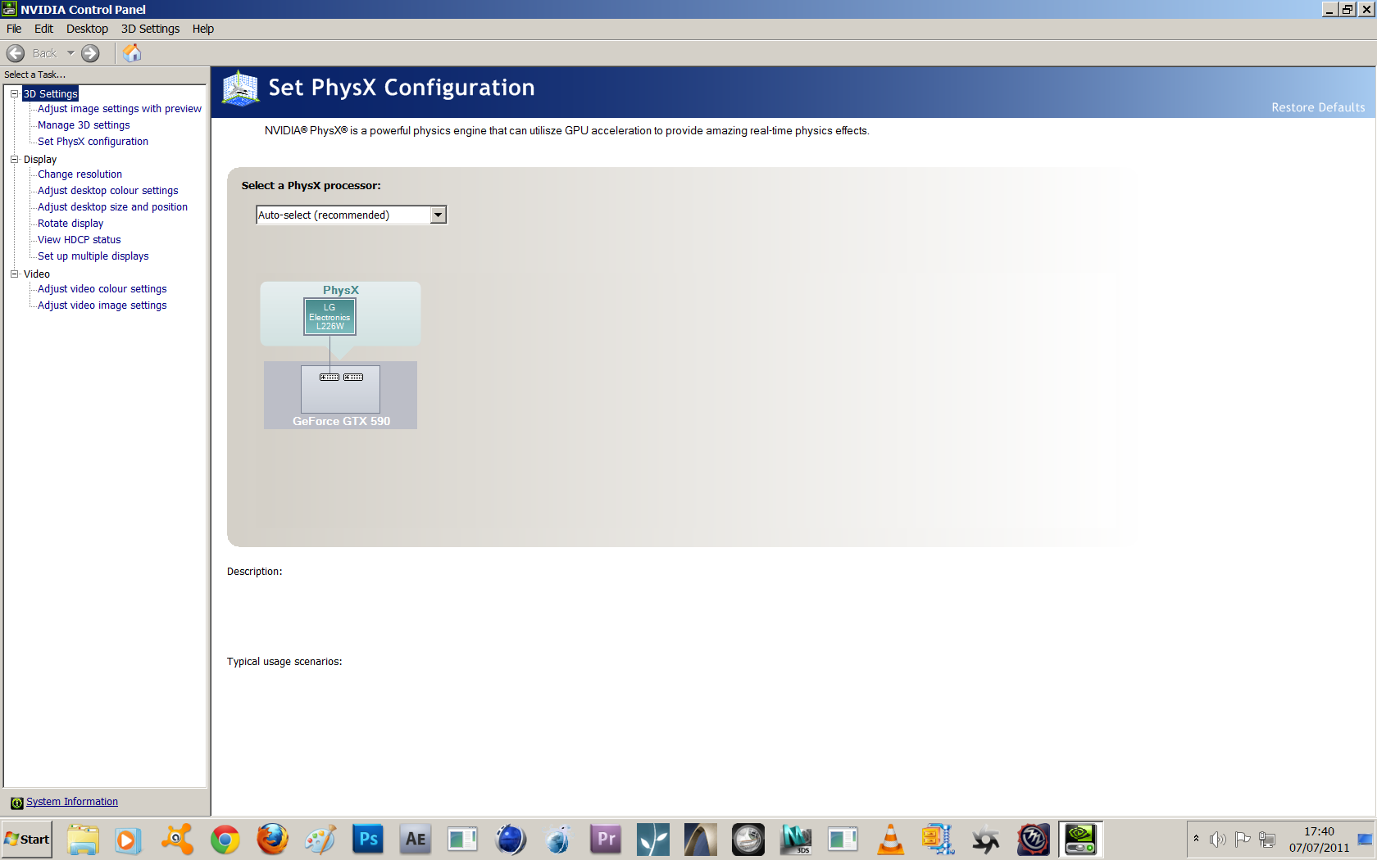This screenshot has width=1377, height=860.
Task: Go to the Home page icon
Action: coord(132,53)
